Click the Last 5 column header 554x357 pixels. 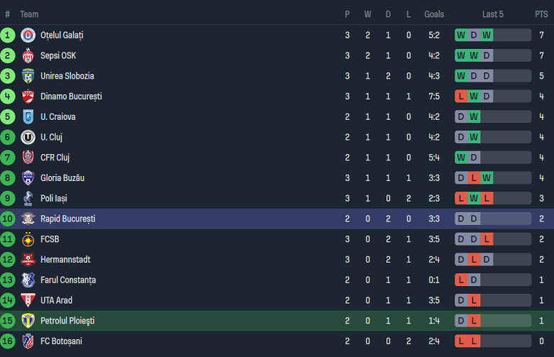[x=493, y=14]
